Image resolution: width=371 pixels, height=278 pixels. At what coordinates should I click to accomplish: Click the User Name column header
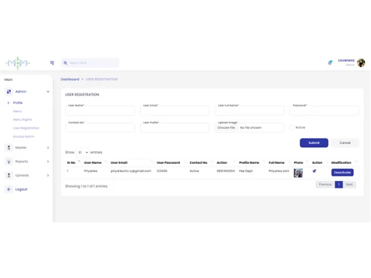coord(93,162)
